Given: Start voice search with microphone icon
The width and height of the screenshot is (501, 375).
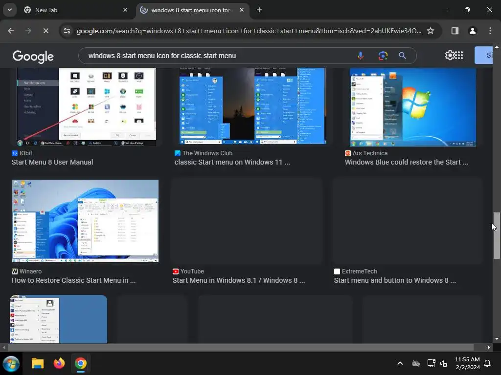Looking at the screenshot, I should 361,56.
